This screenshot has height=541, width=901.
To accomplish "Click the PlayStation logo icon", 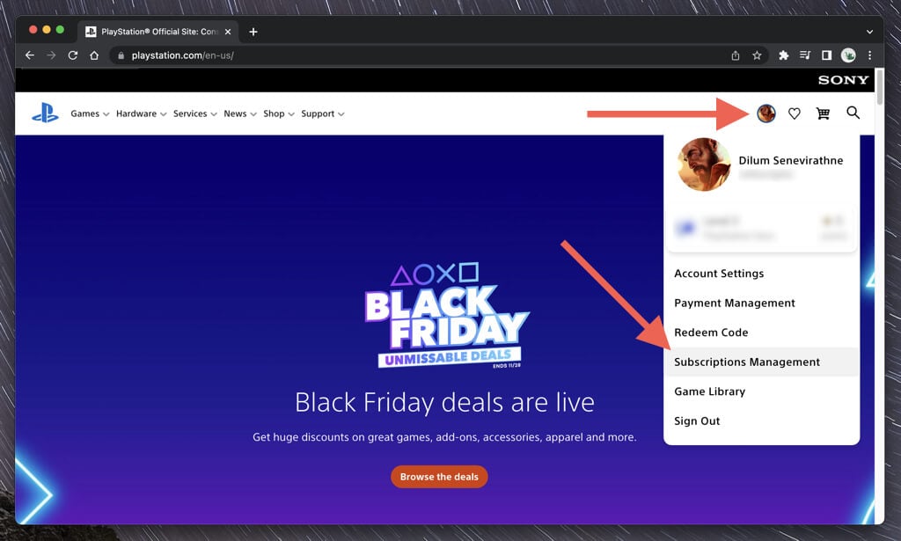I will click(45, 113).
